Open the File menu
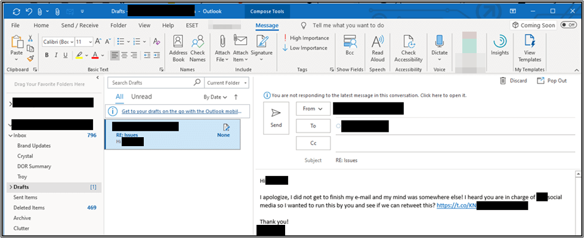Viewport: 584px width, 238px height. 16,25
